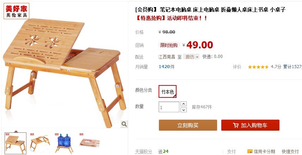Click the shopping cart icon on red button
The image size is (302, 155).
click(x=235, y=125)
